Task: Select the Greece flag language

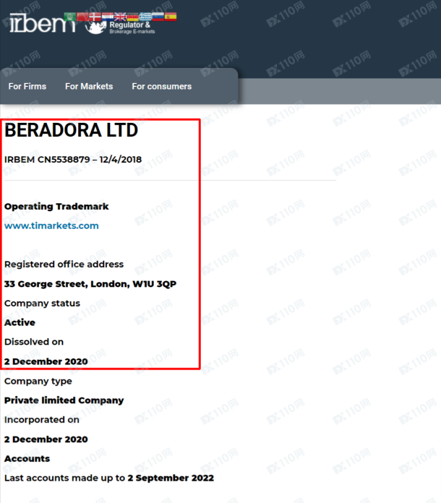Action: pyautogui.click(x=145, y=17)
